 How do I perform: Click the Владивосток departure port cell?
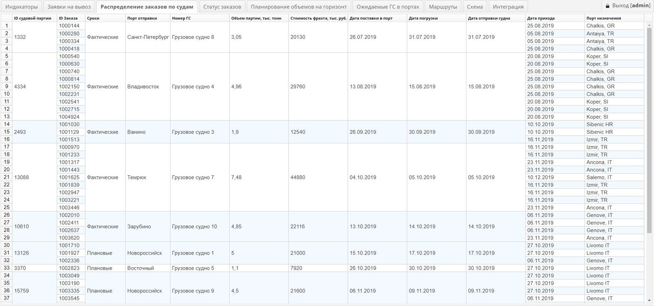coord(148,87)
